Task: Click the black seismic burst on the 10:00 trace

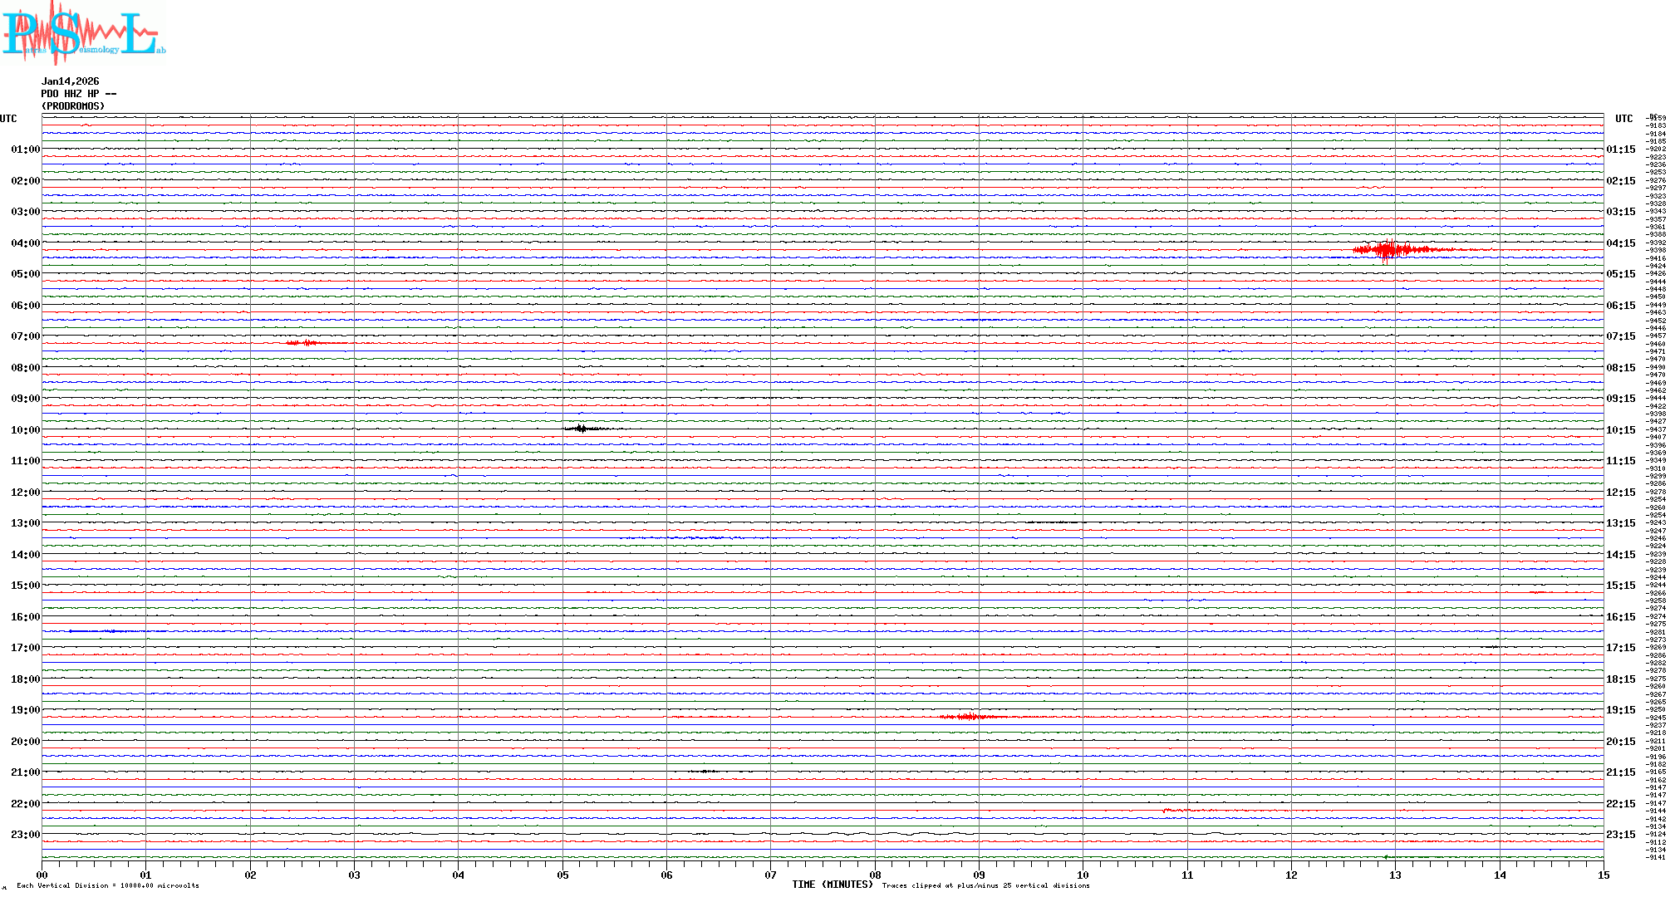Action: (x=582, y=429)
